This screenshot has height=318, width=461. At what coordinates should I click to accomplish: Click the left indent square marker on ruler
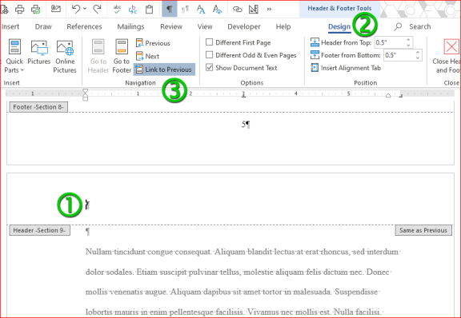(x=86, y=98)
